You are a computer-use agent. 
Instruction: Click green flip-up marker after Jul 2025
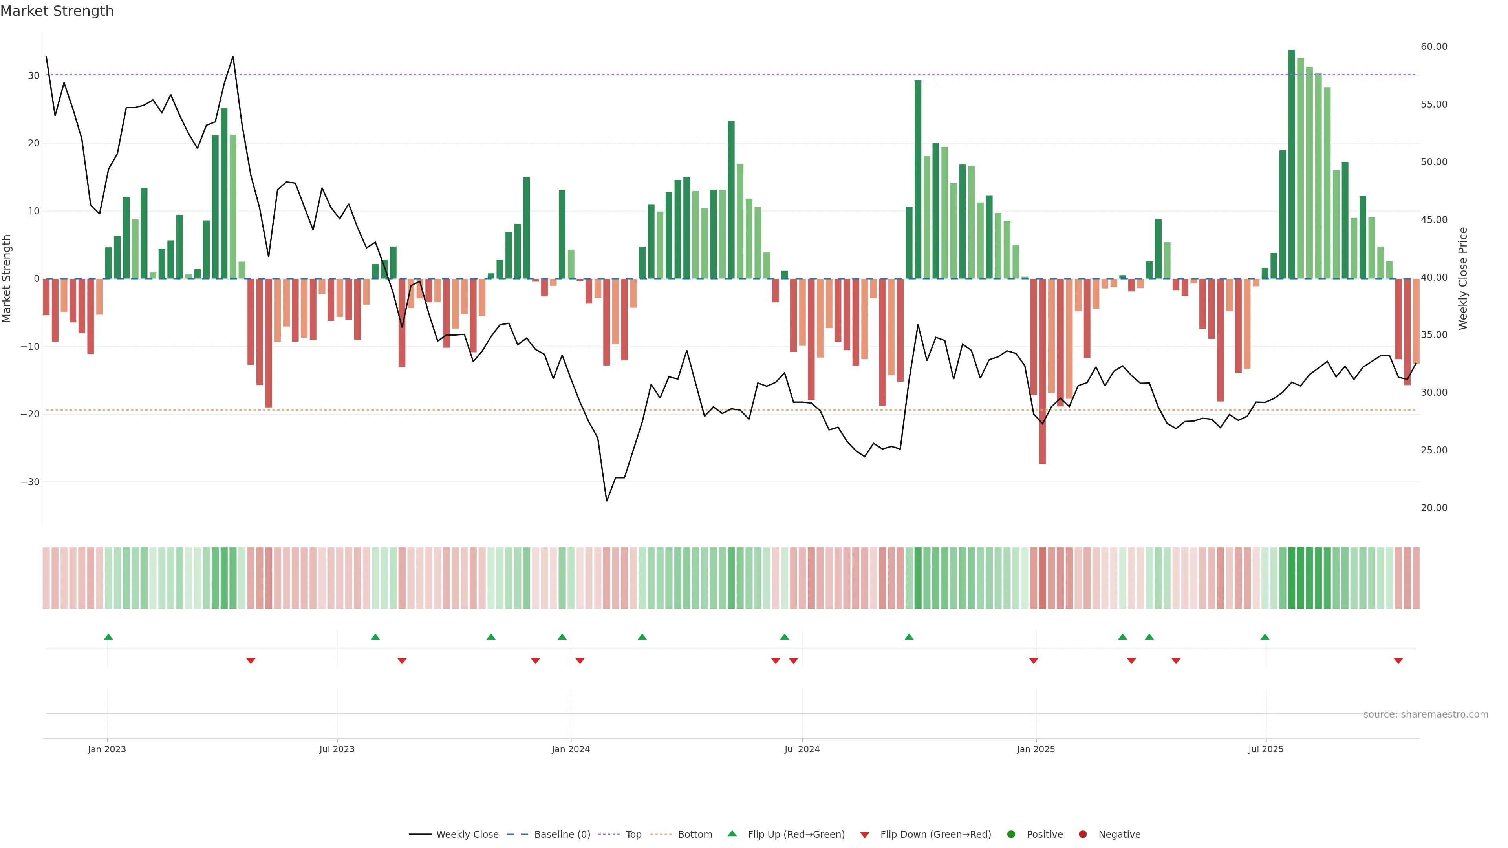coord(1265,637)
